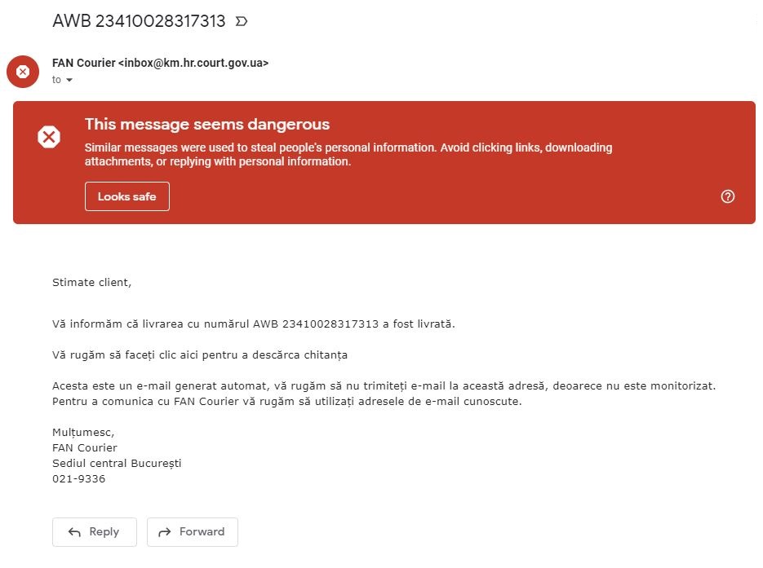Click the "Stimate client," greeting text
The image size is (763, 568).
tap(92, 283)
